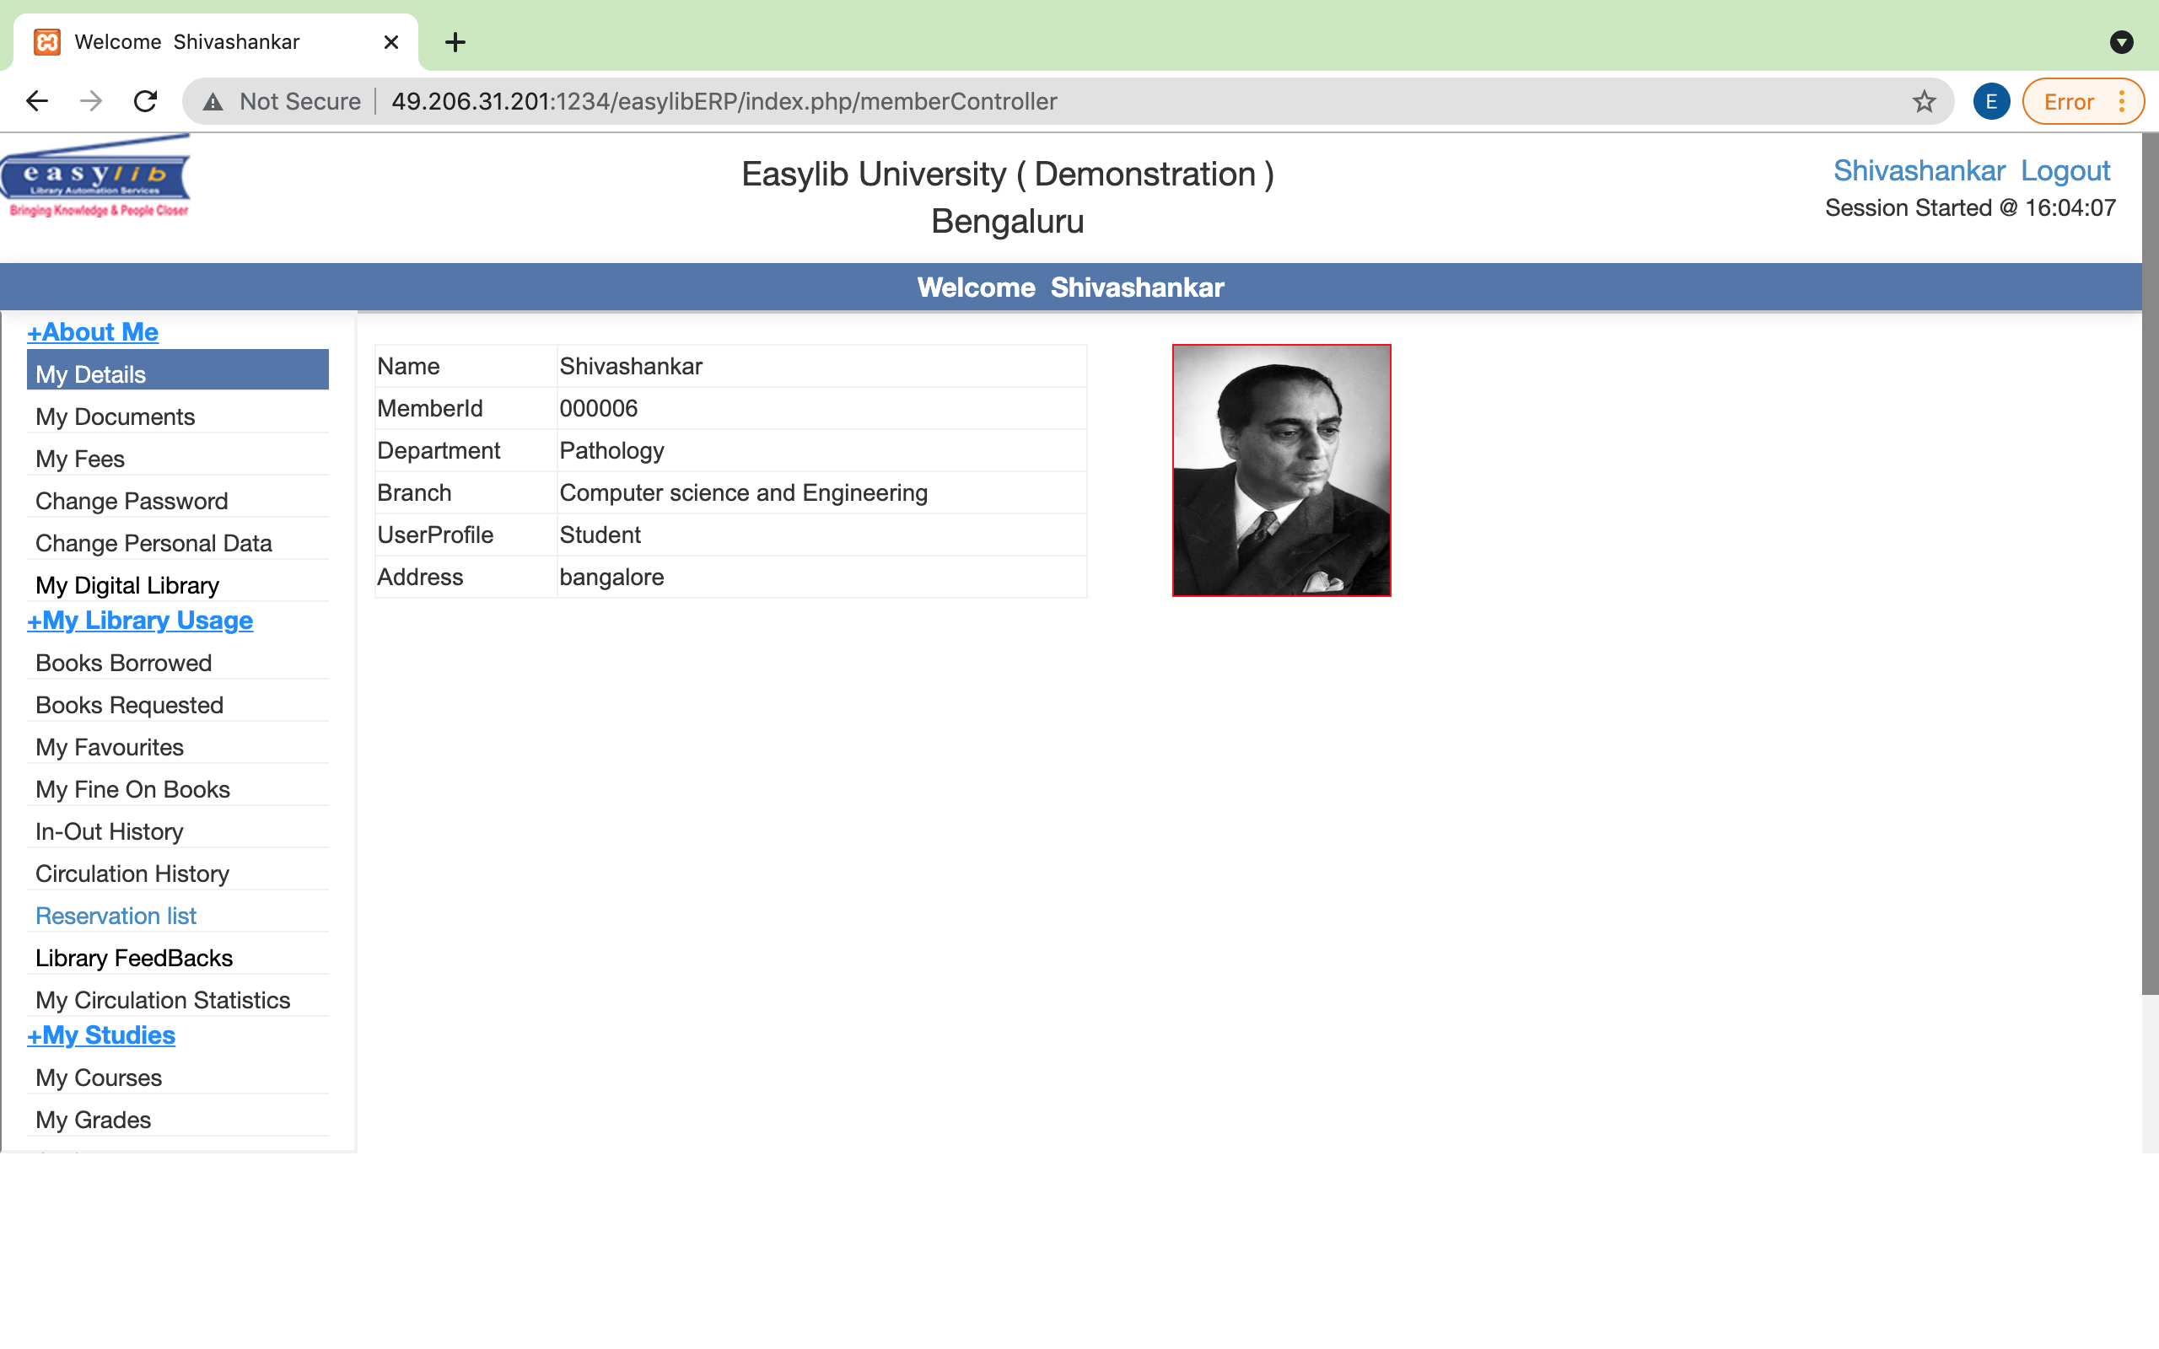
Task: Reload the page
Action: coord(145,101)
